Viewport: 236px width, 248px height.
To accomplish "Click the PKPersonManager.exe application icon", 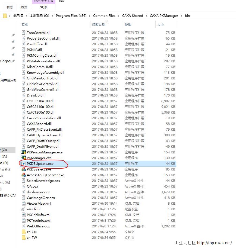I will click(x=24, y=152).
